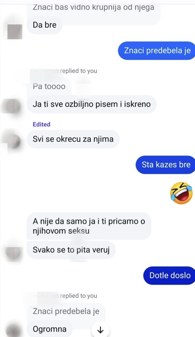
Task: Select the 'Ogromna' message bubble
Action: pyautogui.click(x=49, y=329)
